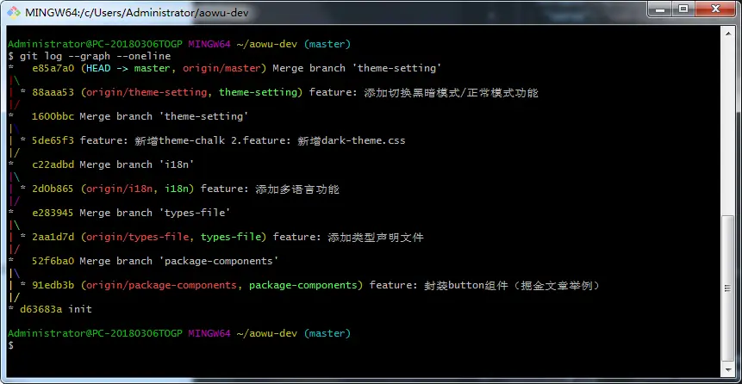Click the empty prompt line at bottom
Viewport: 742px width, 384px height.
pyautogui.click(x=364, y=346)
